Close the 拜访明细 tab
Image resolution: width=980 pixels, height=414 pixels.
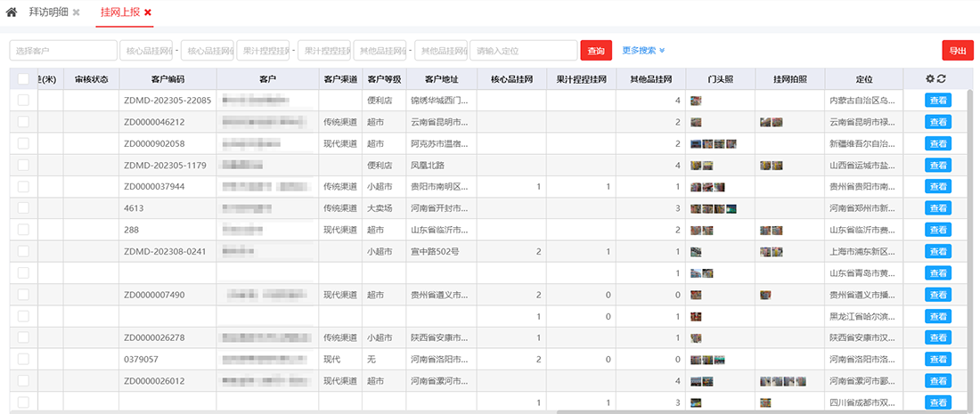[x=77, y=12]
